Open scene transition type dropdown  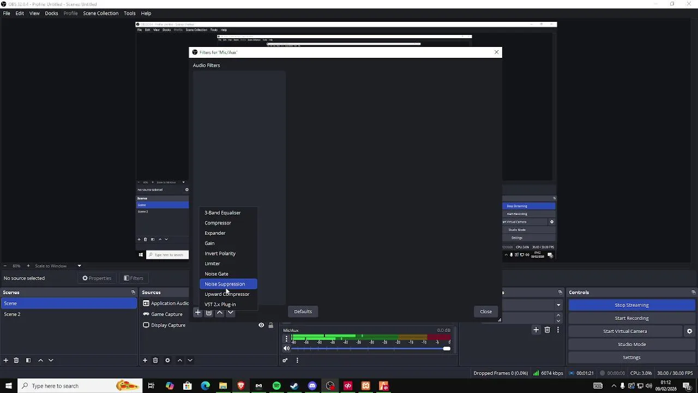tap(558, 305)
